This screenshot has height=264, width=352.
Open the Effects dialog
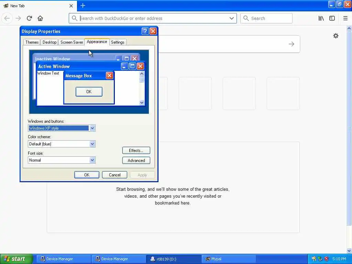(x=136, y=151)
